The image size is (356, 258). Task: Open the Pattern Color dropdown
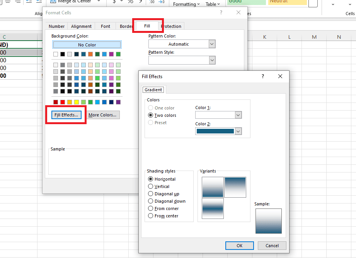click(212, 44)
